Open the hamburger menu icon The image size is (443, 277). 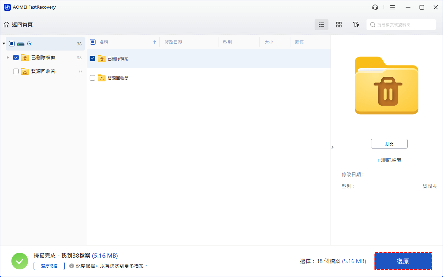(x=392, y=7)
